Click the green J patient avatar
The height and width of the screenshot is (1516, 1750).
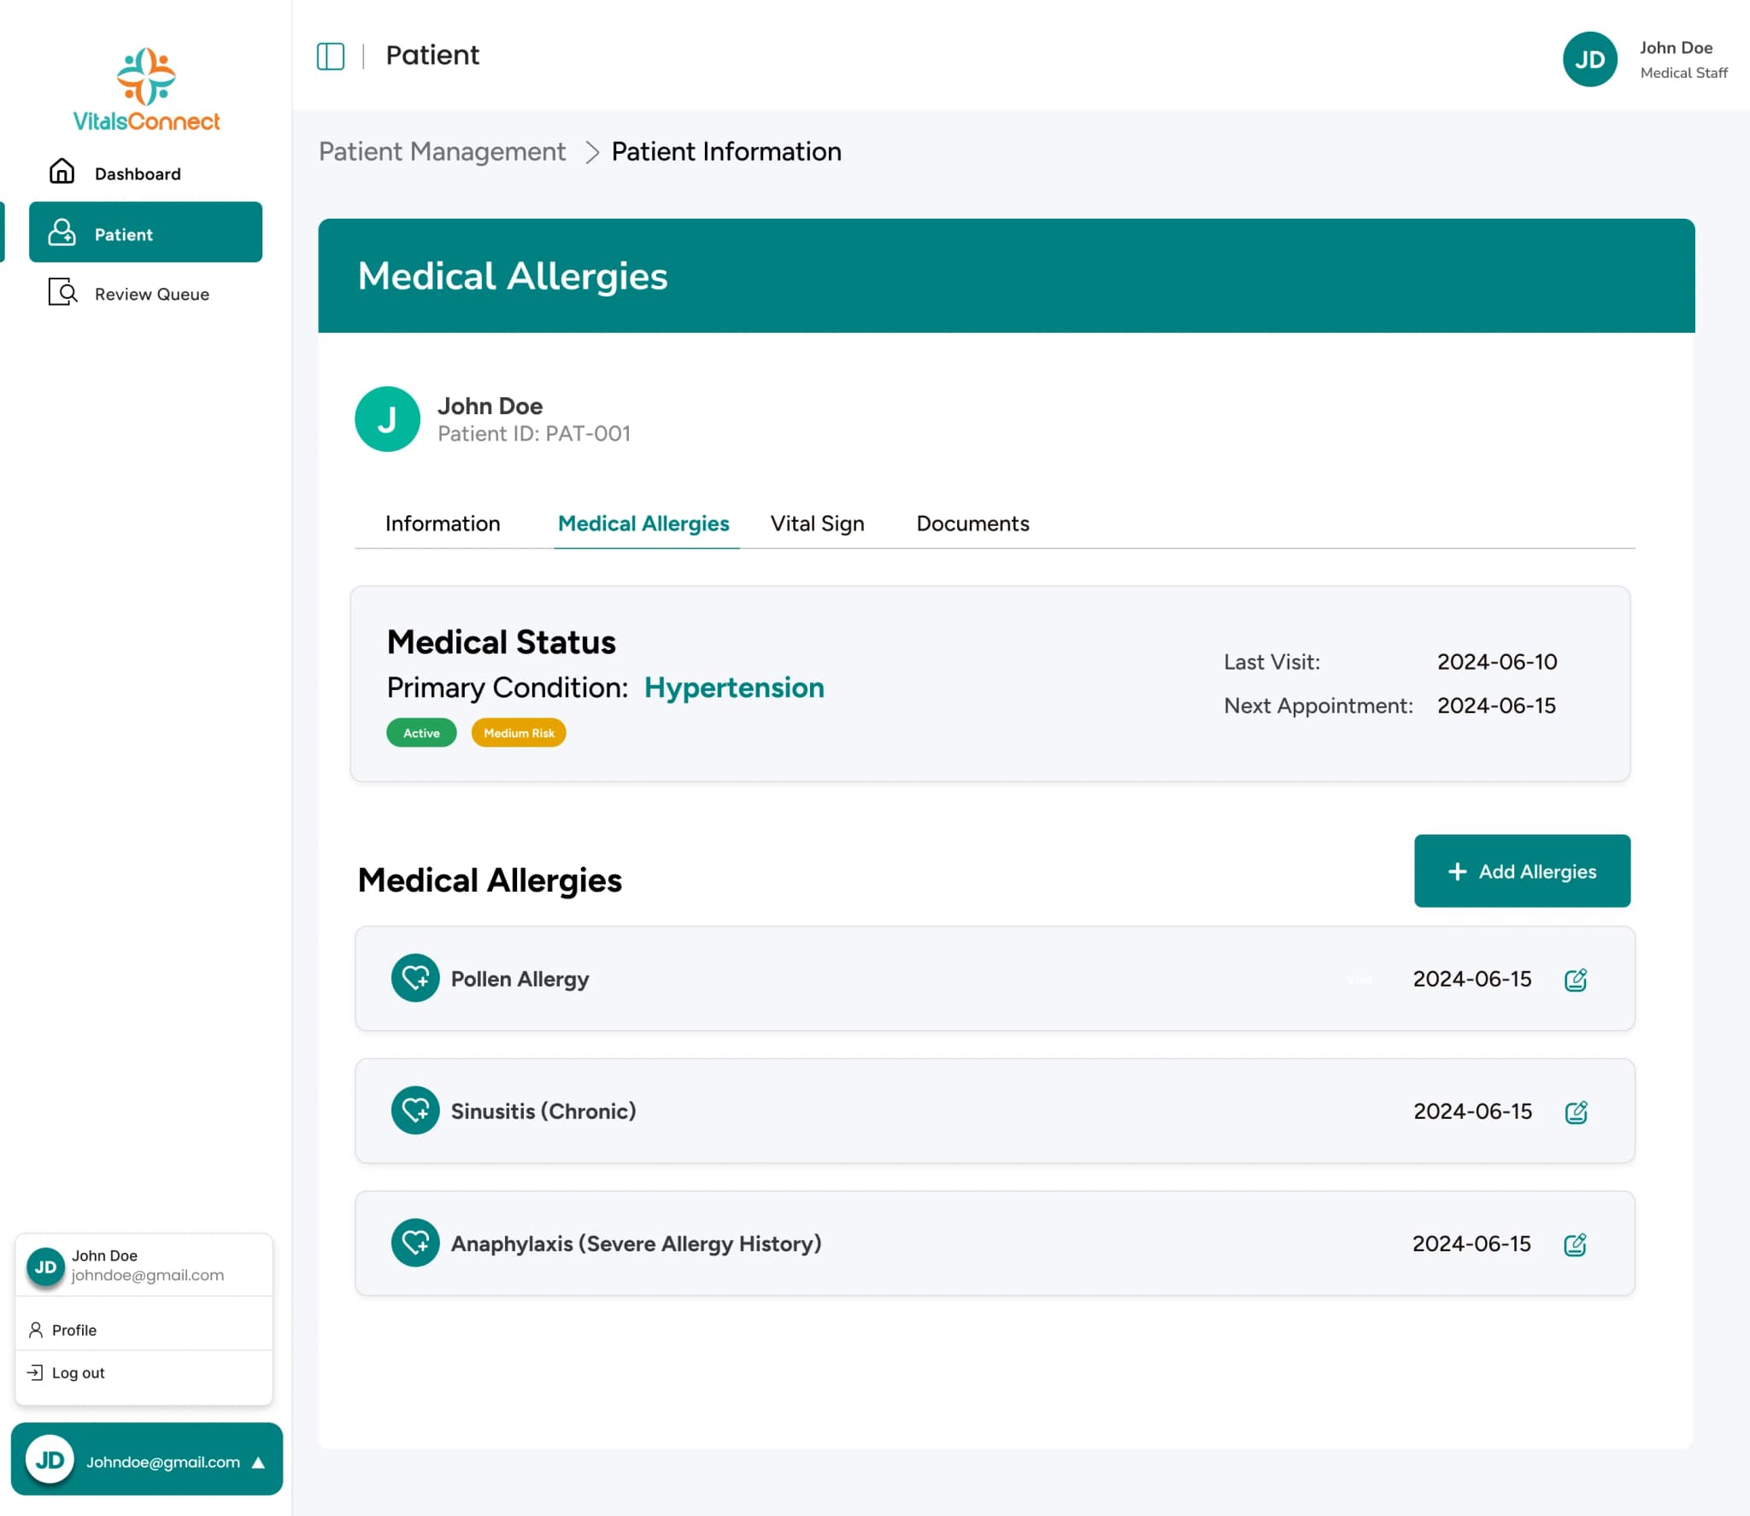(x=387, y=419)
